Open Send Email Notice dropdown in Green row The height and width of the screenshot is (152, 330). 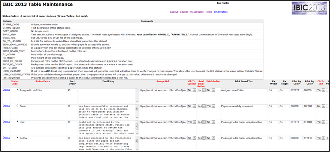click(201, 106)
